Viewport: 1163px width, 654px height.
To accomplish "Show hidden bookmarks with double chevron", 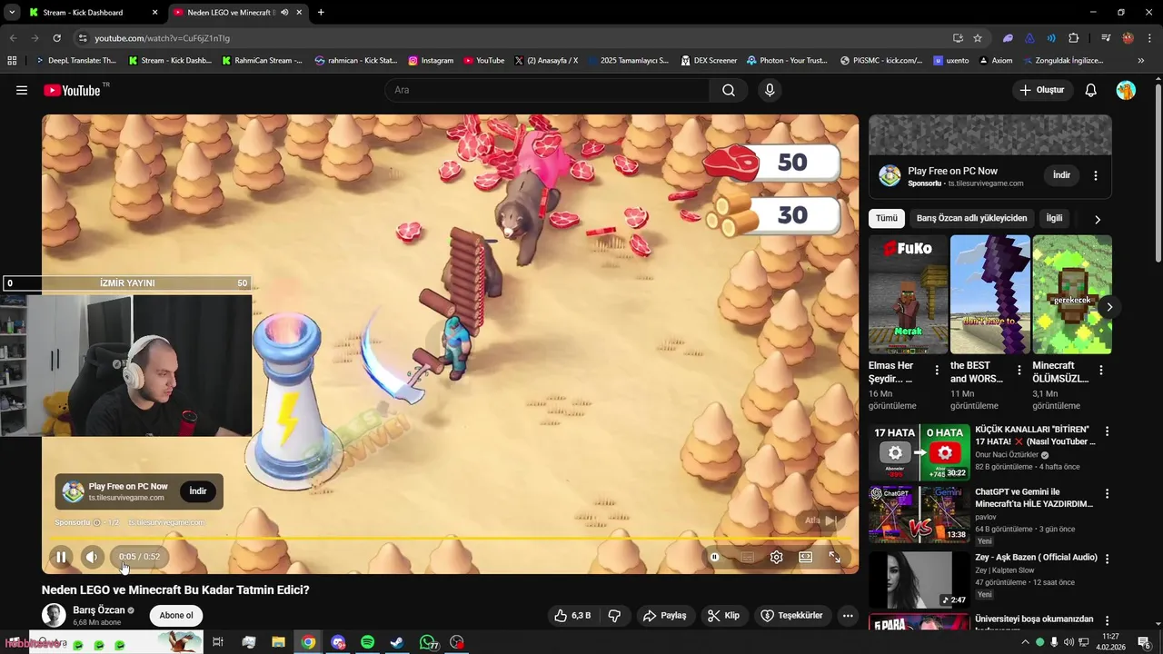I will tap(1141, 61).
